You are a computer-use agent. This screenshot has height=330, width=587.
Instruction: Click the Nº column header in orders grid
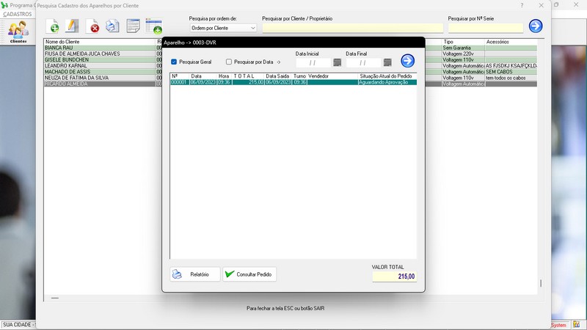(x=180, y=76)
